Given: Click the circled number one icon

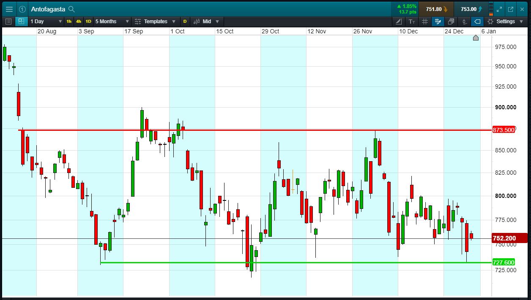Looking at the screenshot, I should pyautogui.click(x=22, y=9).
